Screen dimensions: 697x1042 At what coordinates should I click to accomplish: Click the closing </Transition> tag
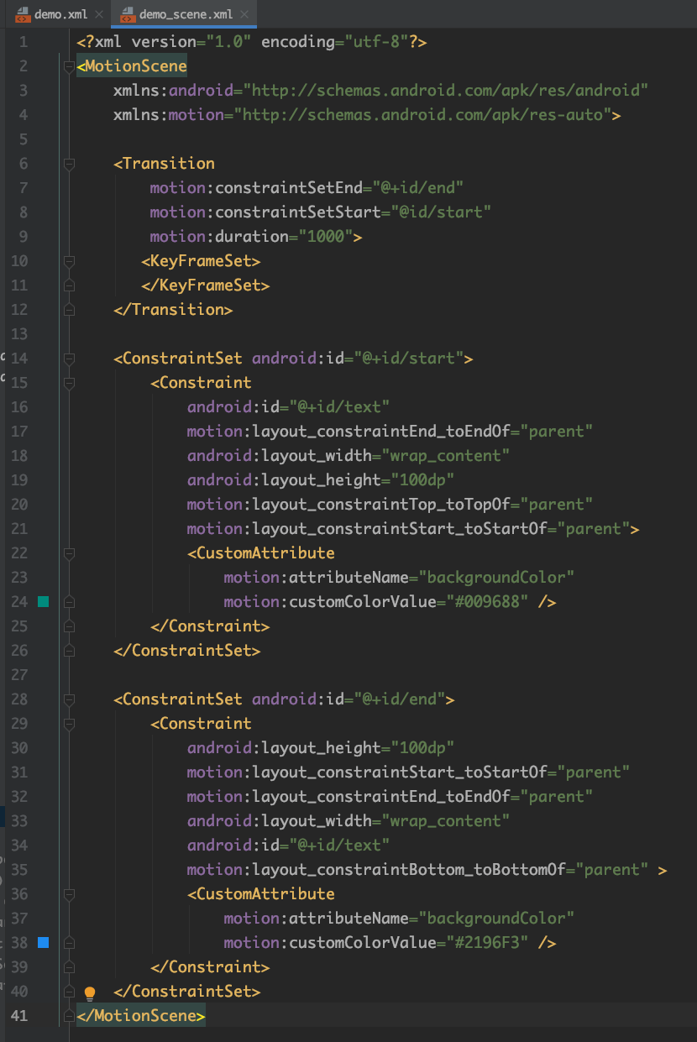[174, 309]
